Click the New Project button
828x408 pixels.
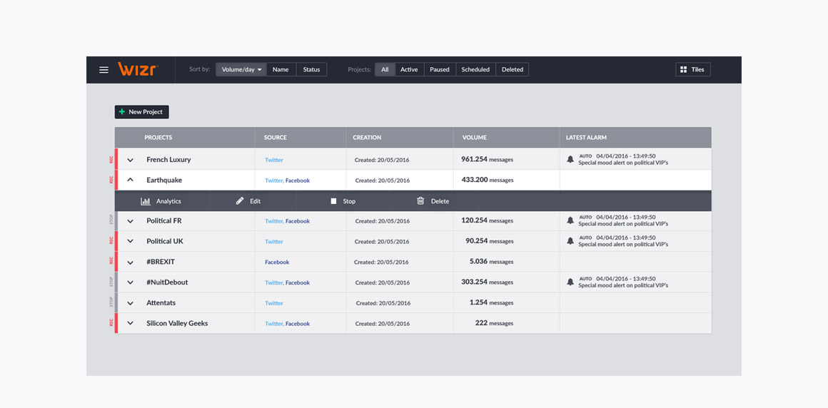click(x=141, y=112)
